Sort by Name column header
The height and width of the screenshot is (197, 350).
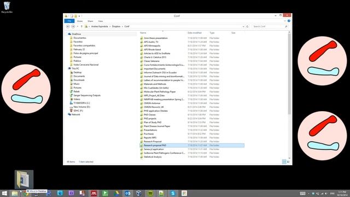(x=143, y=33)
